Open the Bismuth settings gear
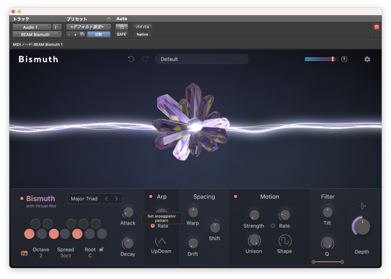 pyautogui.click(x=367, y=59)
